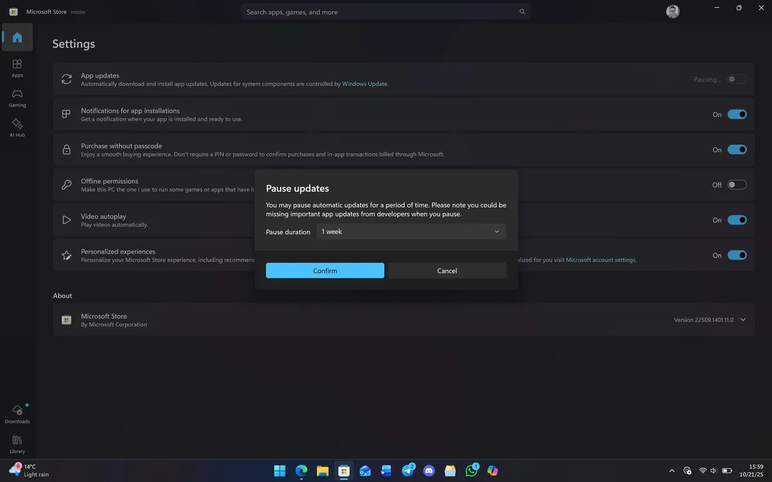The width and height of the screenshot is (772, 482).
Task: Select the Home icon in the sidebar
Action: click(x=17, y=37)
